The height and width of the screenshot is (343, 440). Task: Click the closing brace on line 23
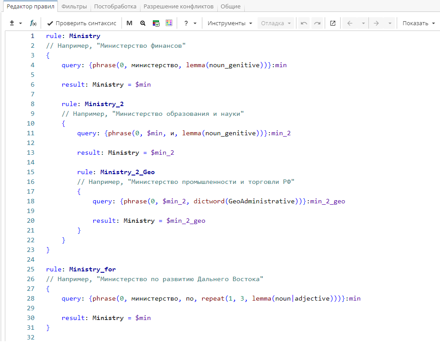click(48, 250)
